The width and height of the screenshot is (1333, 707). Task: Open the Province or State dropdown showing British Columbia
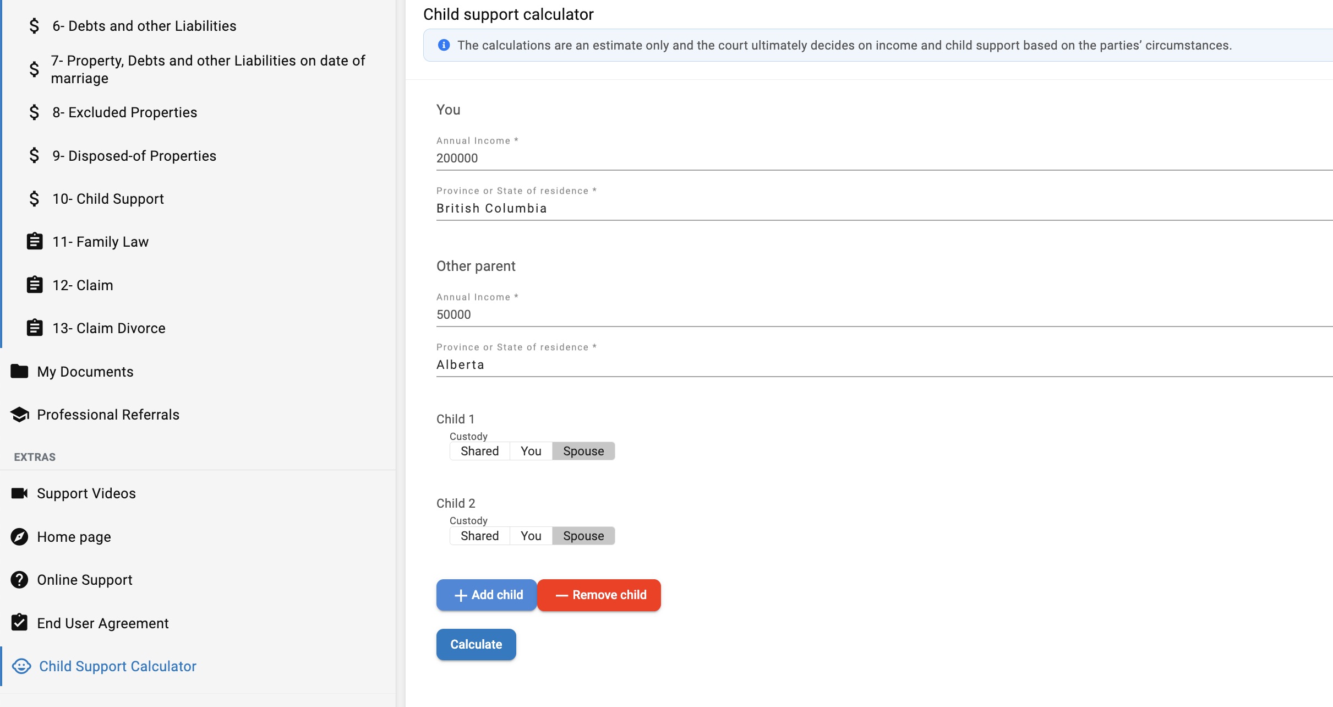click(881, 208)
